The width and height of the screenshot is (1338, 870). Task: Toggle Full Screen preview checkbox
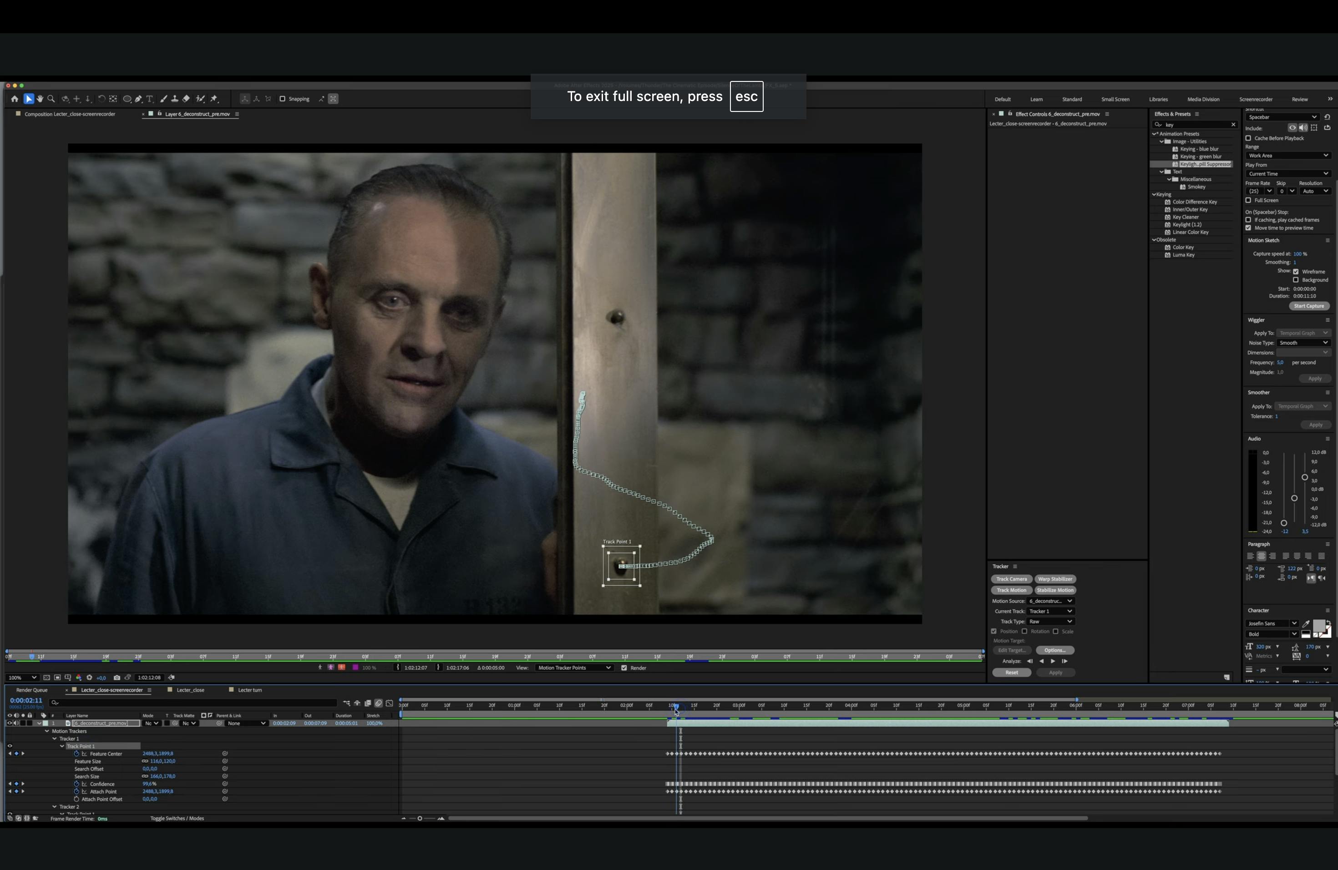tap(1248, 200)
